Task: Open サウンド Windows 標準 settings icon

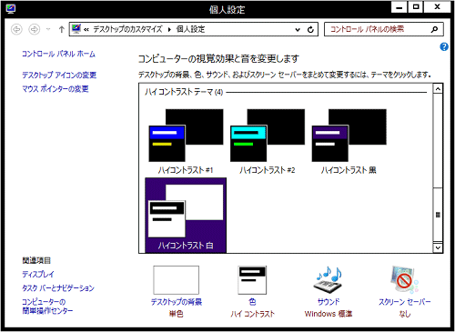Action: click(329, 280)
